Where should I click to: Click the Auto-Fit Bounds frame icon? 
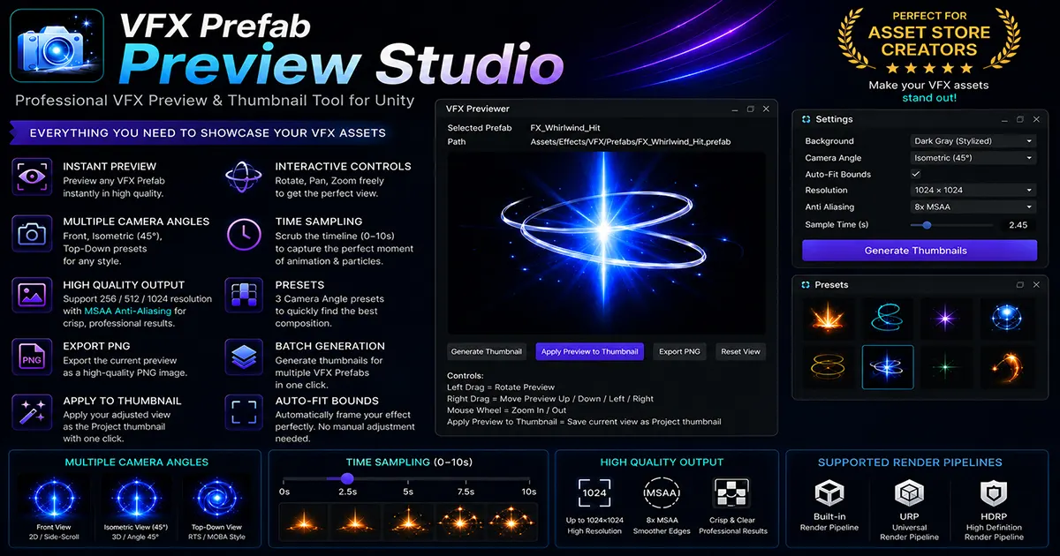point(244,413)
